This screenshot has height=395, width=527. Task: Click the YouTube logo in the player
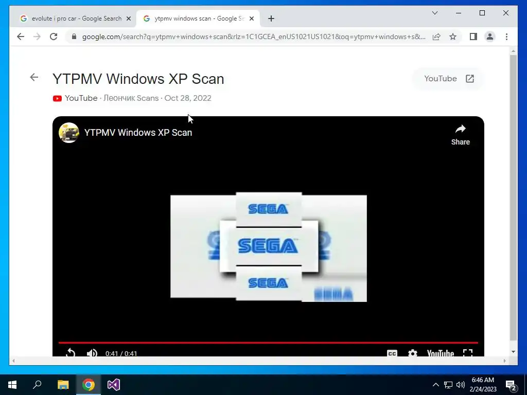441,353
